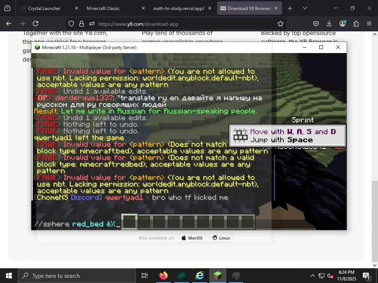Image resolution: width=378 pixels, height=283 pixels.
Task: Go forward to the next page
Action: (x=22, y=24)
